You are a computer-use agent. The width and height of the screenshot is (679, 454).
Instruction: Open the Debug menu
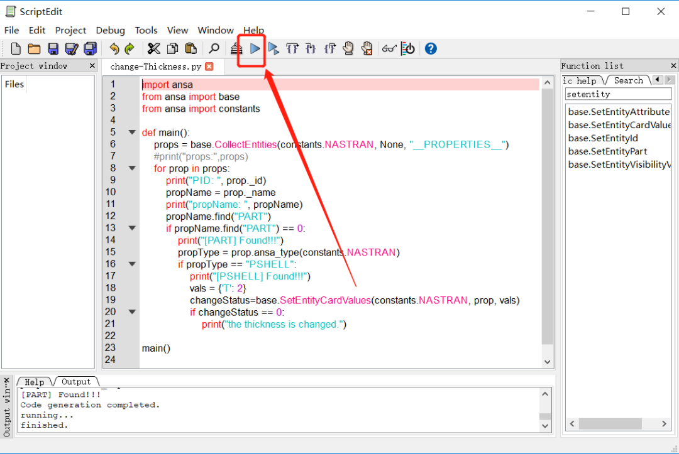coord(111,30)
